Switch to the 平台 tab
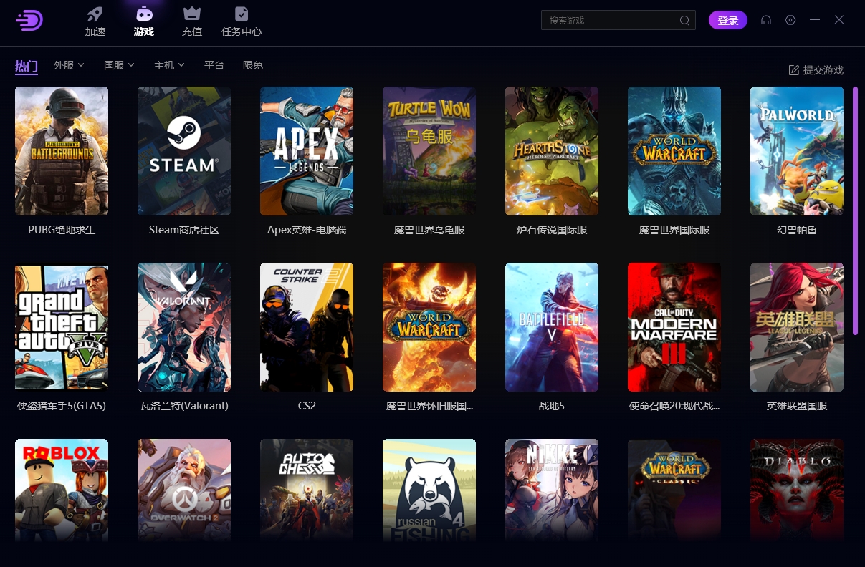The image size is (865, 567). pos(214,65)
